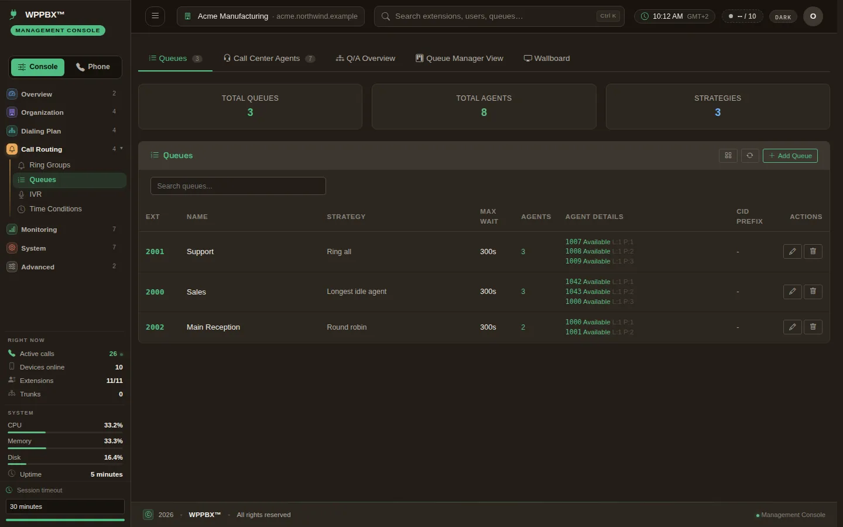The image size is (843, 527).
Task: Select Time Conditions in sidebar
Action: point(70,209)
